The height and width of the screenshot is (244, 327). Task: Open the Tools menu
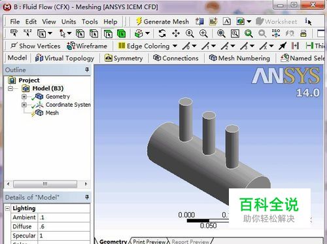(90, 22)
